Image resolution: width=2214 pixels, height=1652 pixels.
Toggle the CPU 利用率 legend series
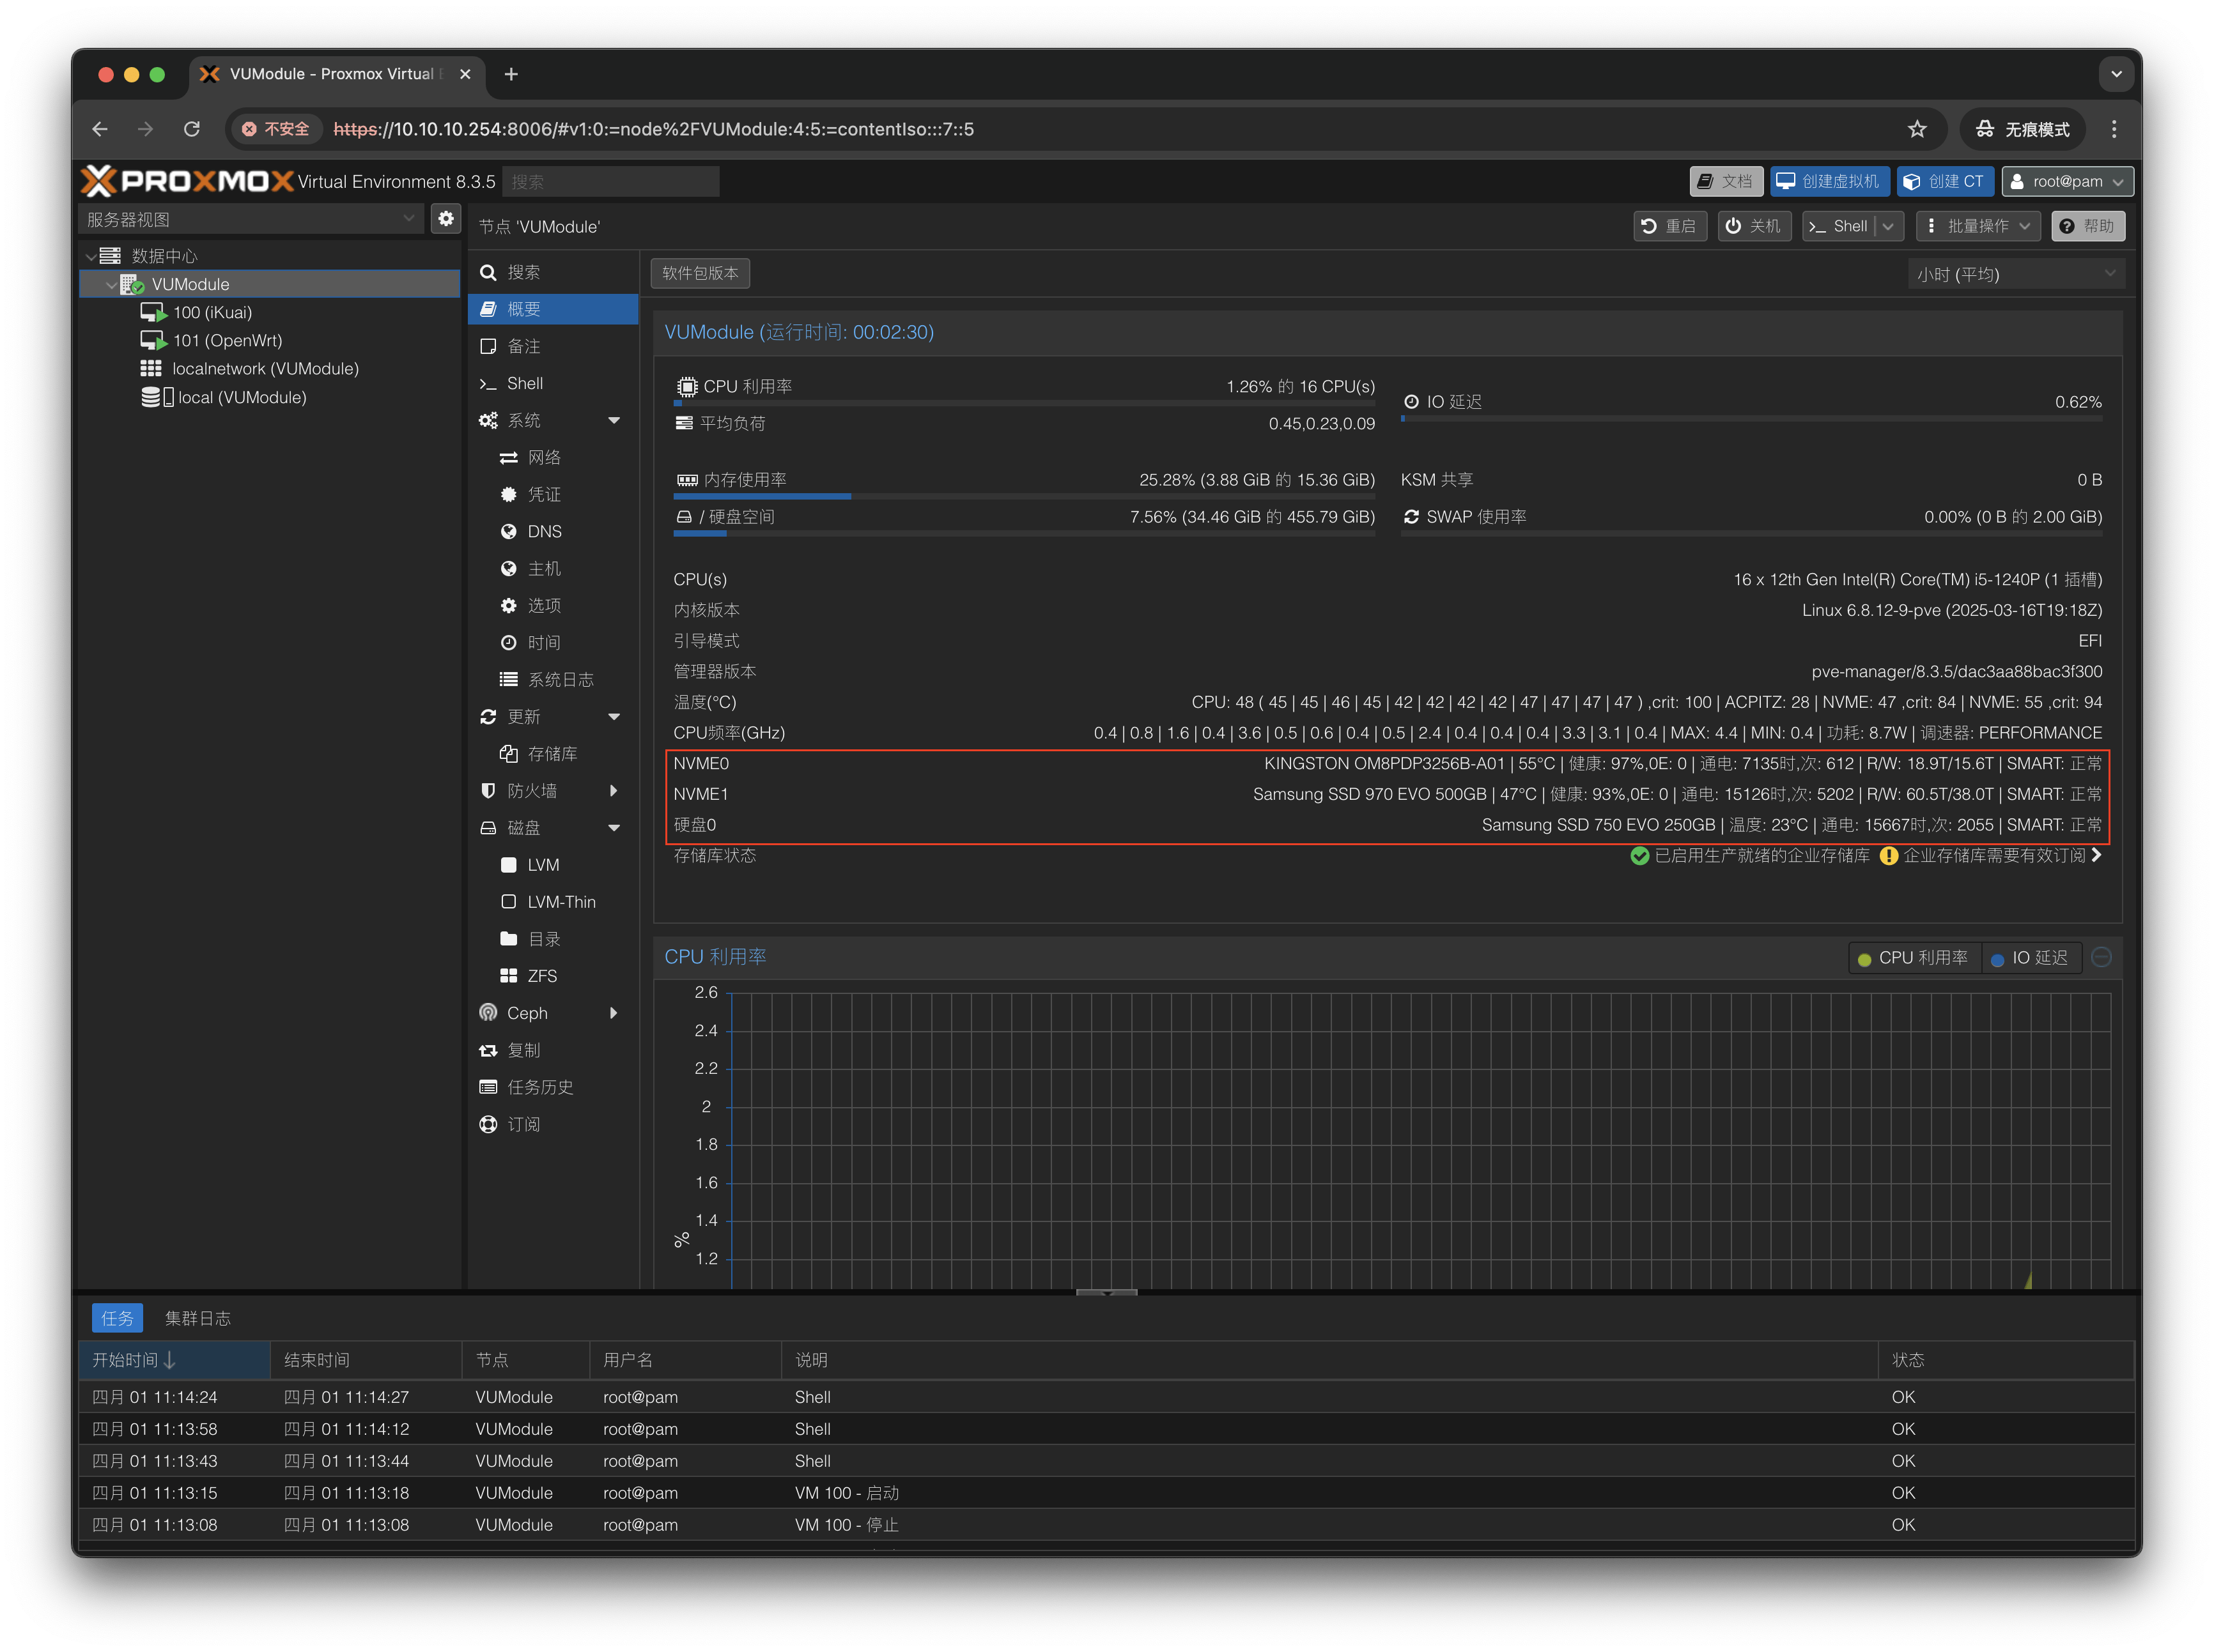(x=1912, y=958)
